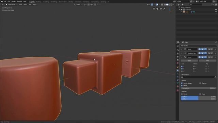Select solid viewport shading
The width and height of the screenshot is (218, 123).
click(x=167, y=4)
